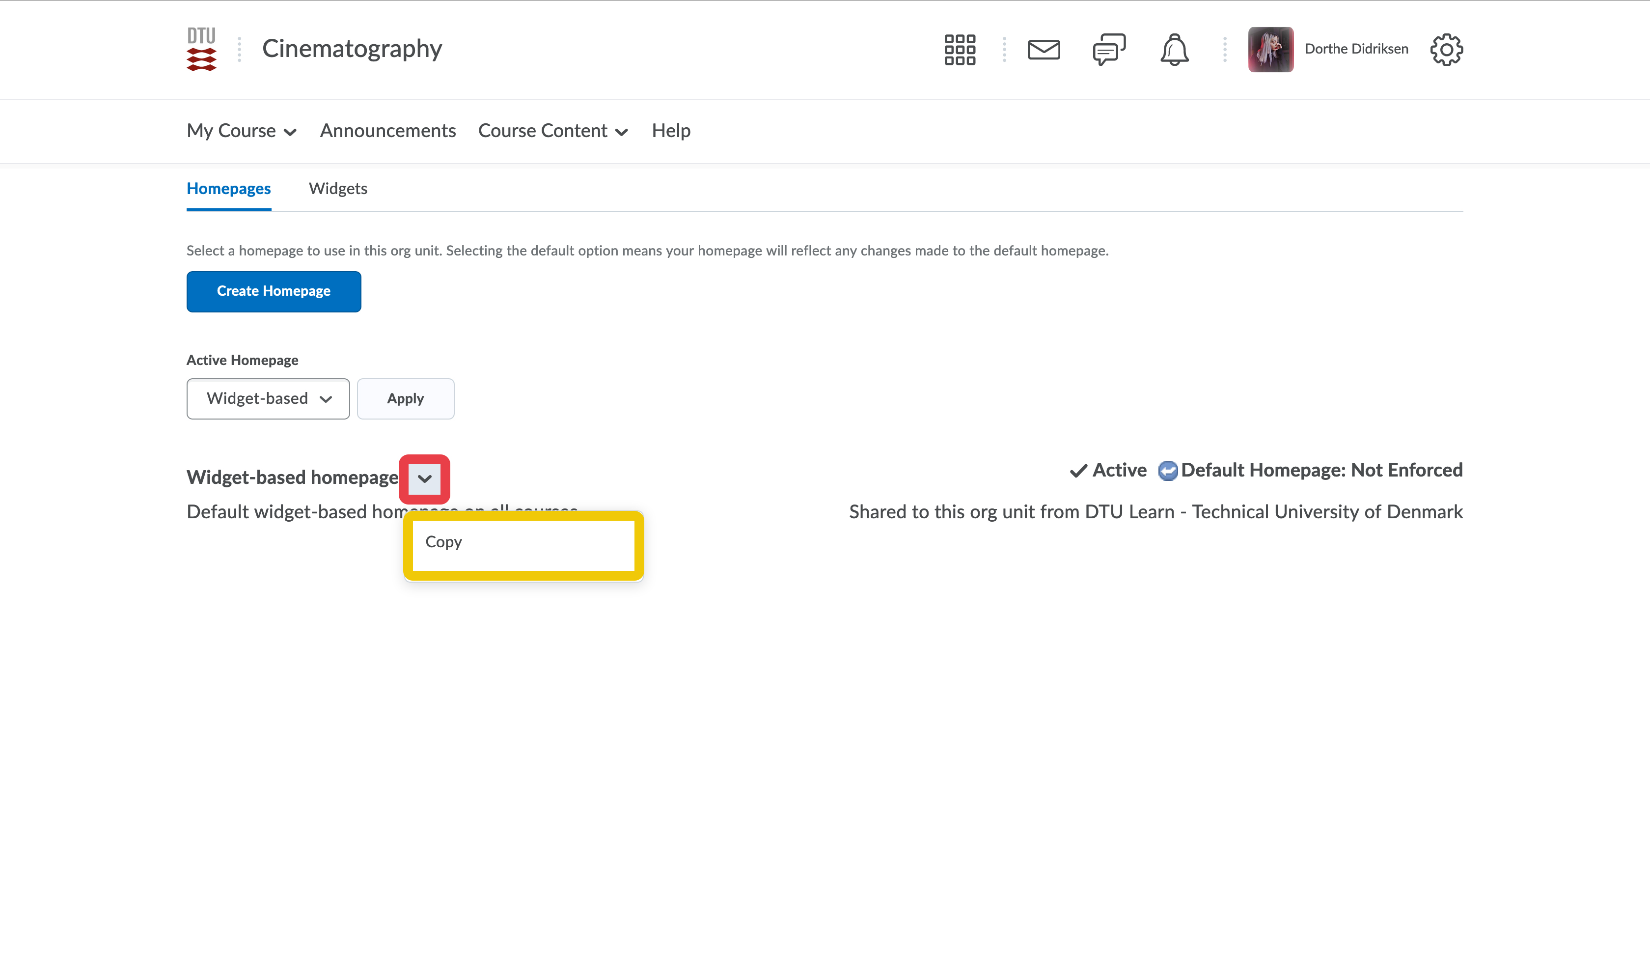Open subscription alerts chat icon
The width and height of the screenshot is (1650, 955).
point(1108,50)
